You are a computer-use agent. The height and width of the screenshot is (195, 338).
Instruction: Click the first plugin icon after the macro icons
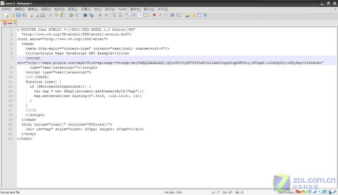pos(187,15)
